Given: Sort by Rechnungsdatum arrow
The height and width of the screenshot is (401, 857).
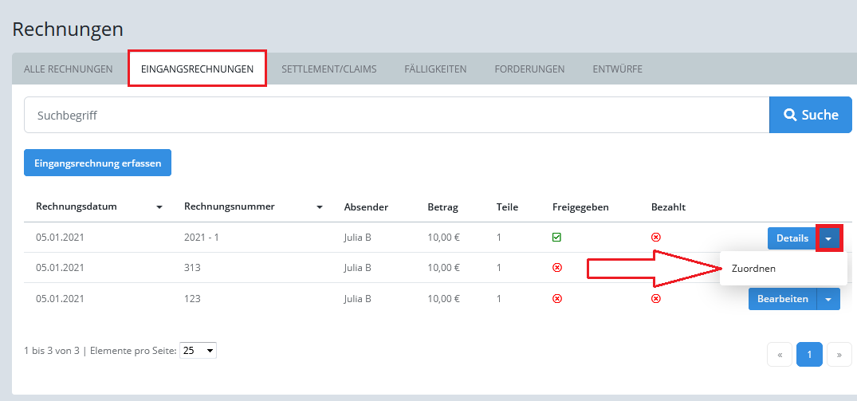Looking at the screenshot, I should [159, 207].
